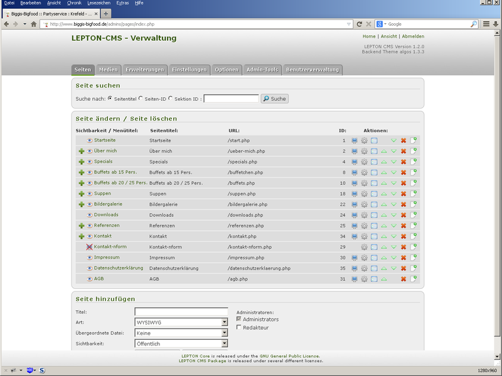Click the browser reload icon
The width and height of the screenshot is (502, 376).
pyautogui.click(x=359, y=24)
